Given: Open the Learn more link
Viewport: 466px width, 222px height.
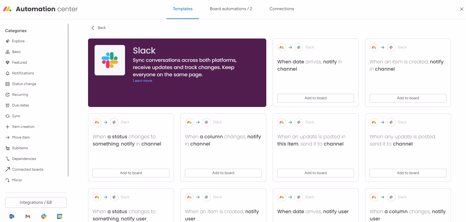Looking at the screenshot, I should (142, 81).
